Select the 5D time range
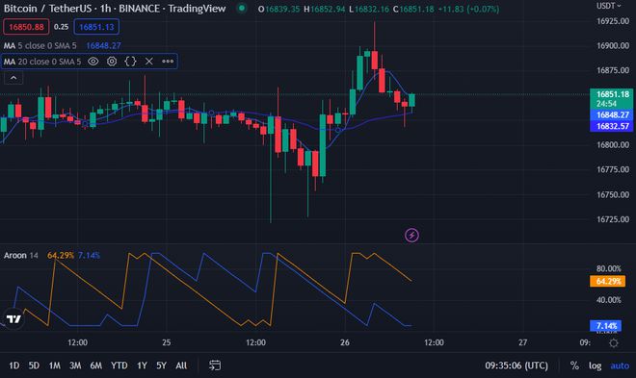The width and height of the screenshot is (636, 378). (34, 365)
